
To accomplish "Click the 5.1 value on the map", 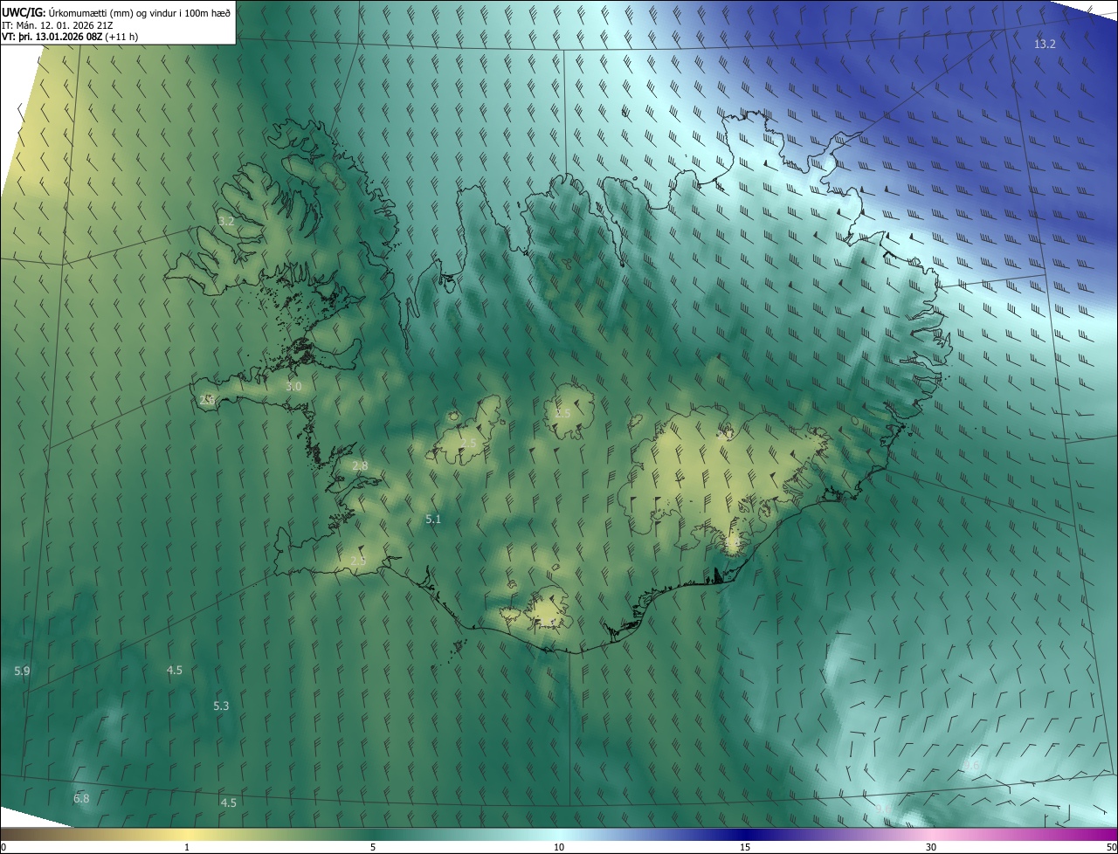I will 433,519.
